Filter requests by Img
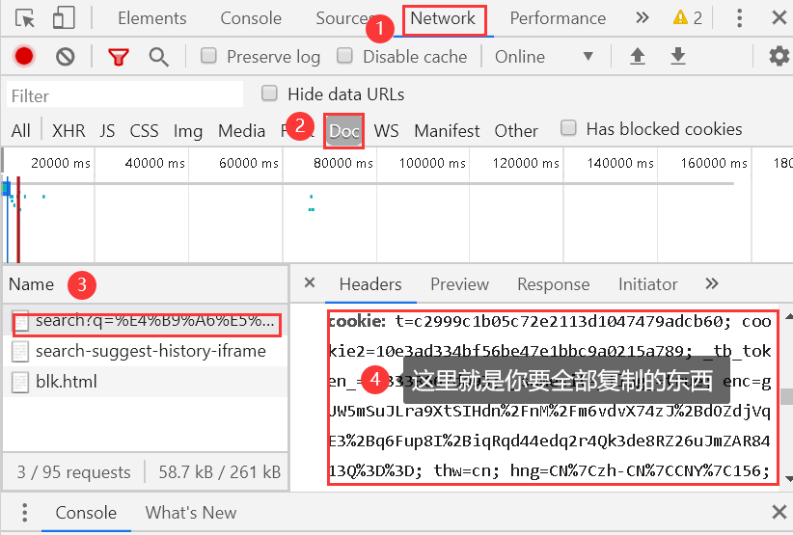 (x=188, y=131)
